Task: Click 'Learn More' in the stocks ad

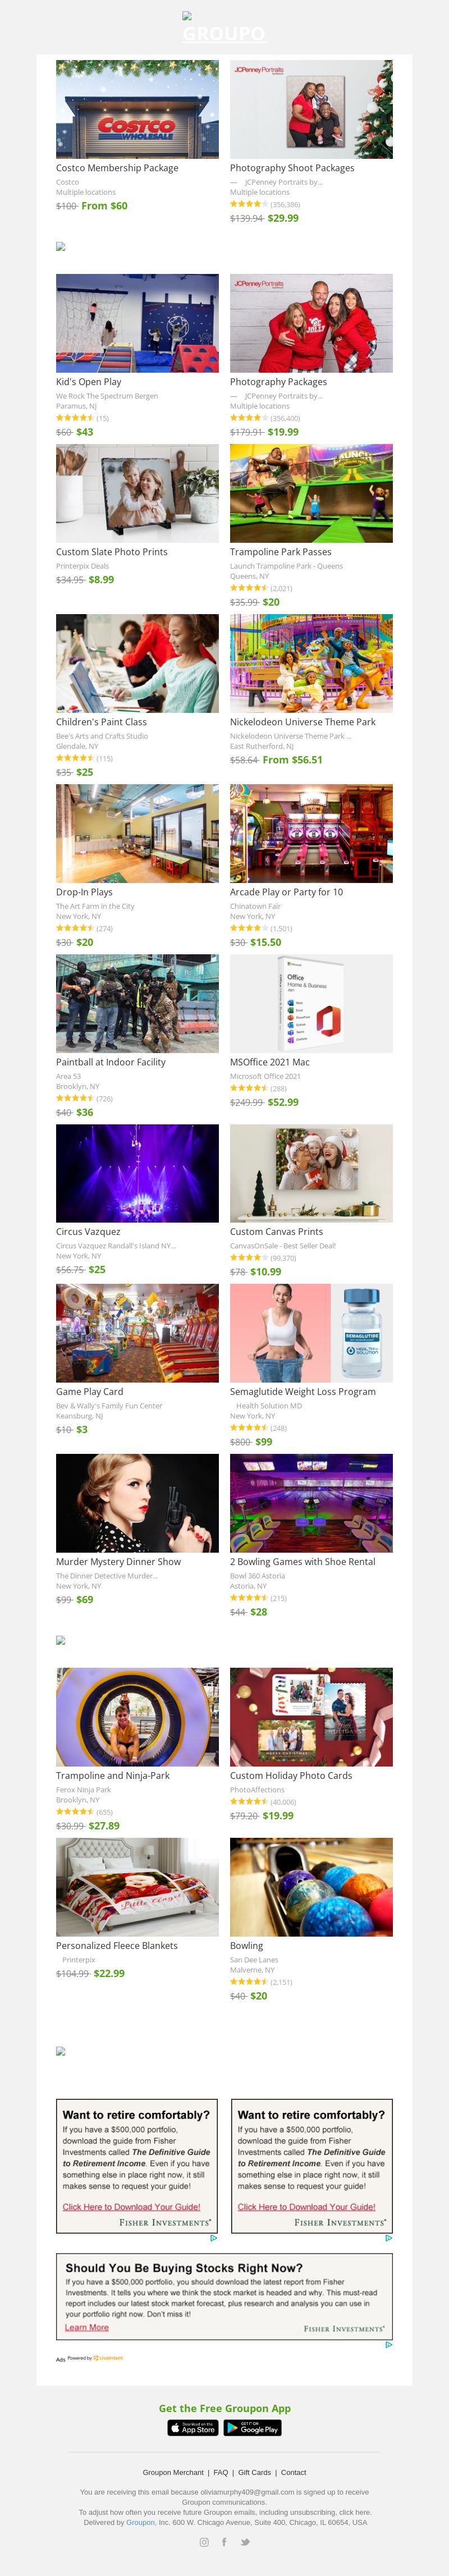Action: [x=87, y=2327]
